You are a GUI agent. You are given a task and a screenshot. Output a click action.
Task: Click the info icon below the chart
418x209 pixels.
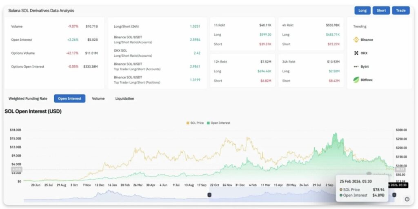click(x=407, y=199)
